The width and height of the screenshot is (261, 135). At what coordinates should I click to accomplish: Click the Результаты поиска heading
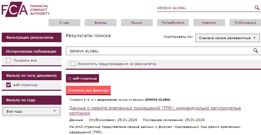tap(88, 36)
